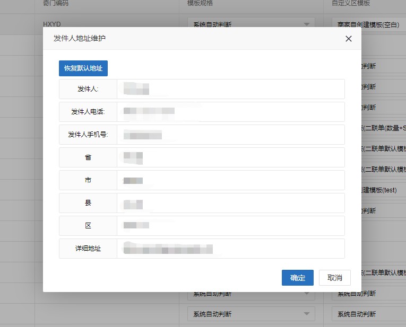
Task: Click into the 详细地址 field
Action: pyautogui.click(x=230, y=249)
